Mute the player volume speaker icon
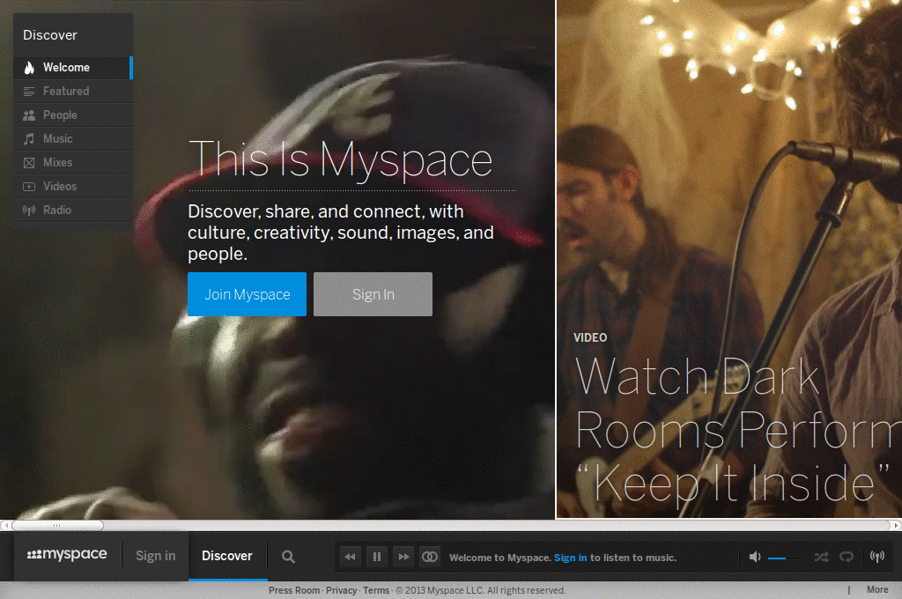This screenshot has height=599, width=902. pyautogui.click(x=755, y=557)
